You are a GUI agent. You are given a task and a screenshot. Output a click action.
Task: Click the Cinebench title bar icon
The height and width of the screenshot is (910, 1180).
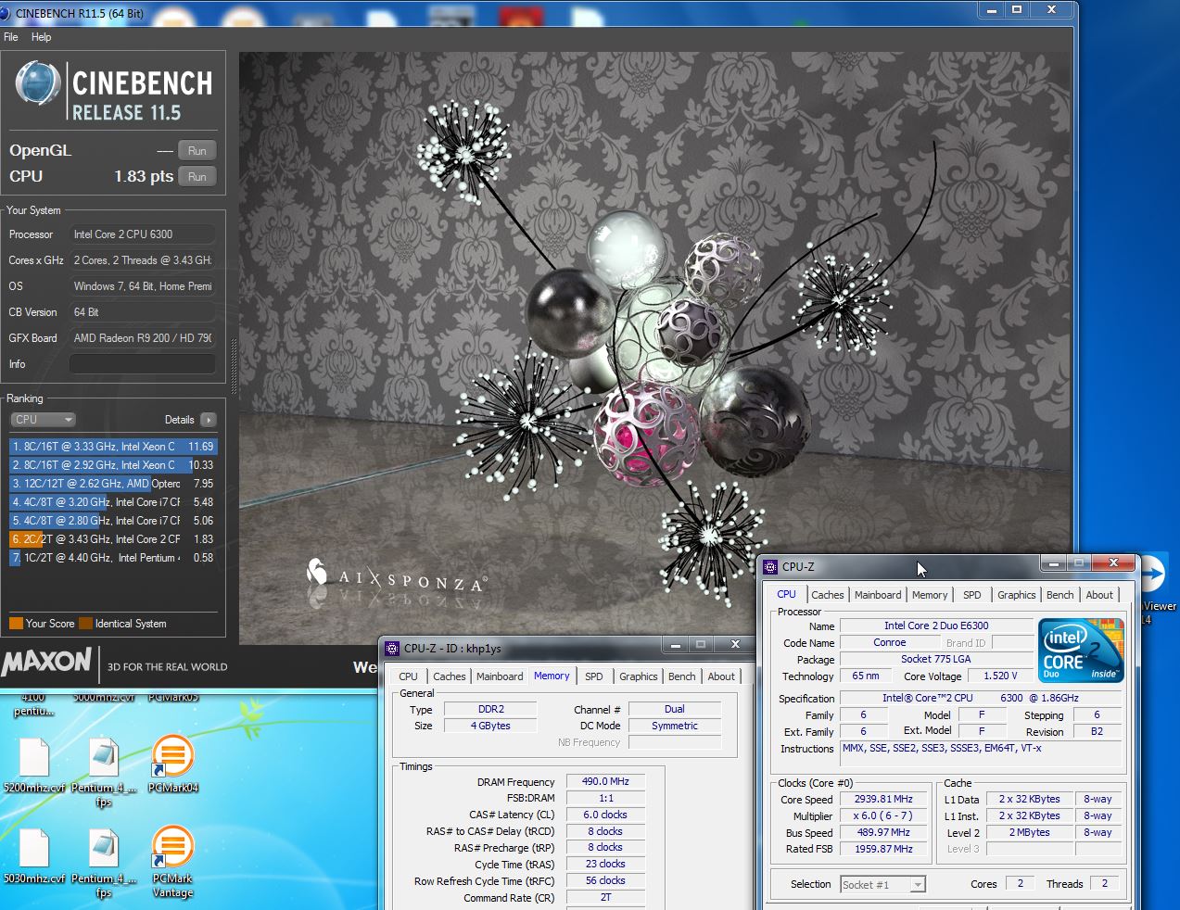(x=6, y=13)
